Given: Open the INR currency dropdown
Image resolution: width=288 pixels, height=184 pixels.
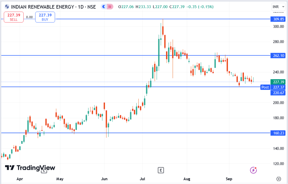Looking at the screenshot, I should pyautogui.click(x=278, y=7).
